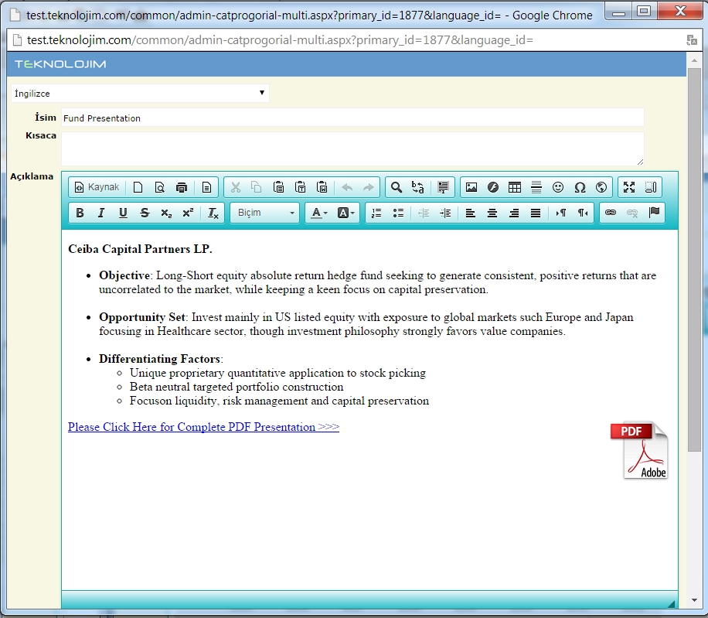The width and height of the screenshot is (708, 618).
Task: Click the translate icon in address bar
Action: [691, 40]
